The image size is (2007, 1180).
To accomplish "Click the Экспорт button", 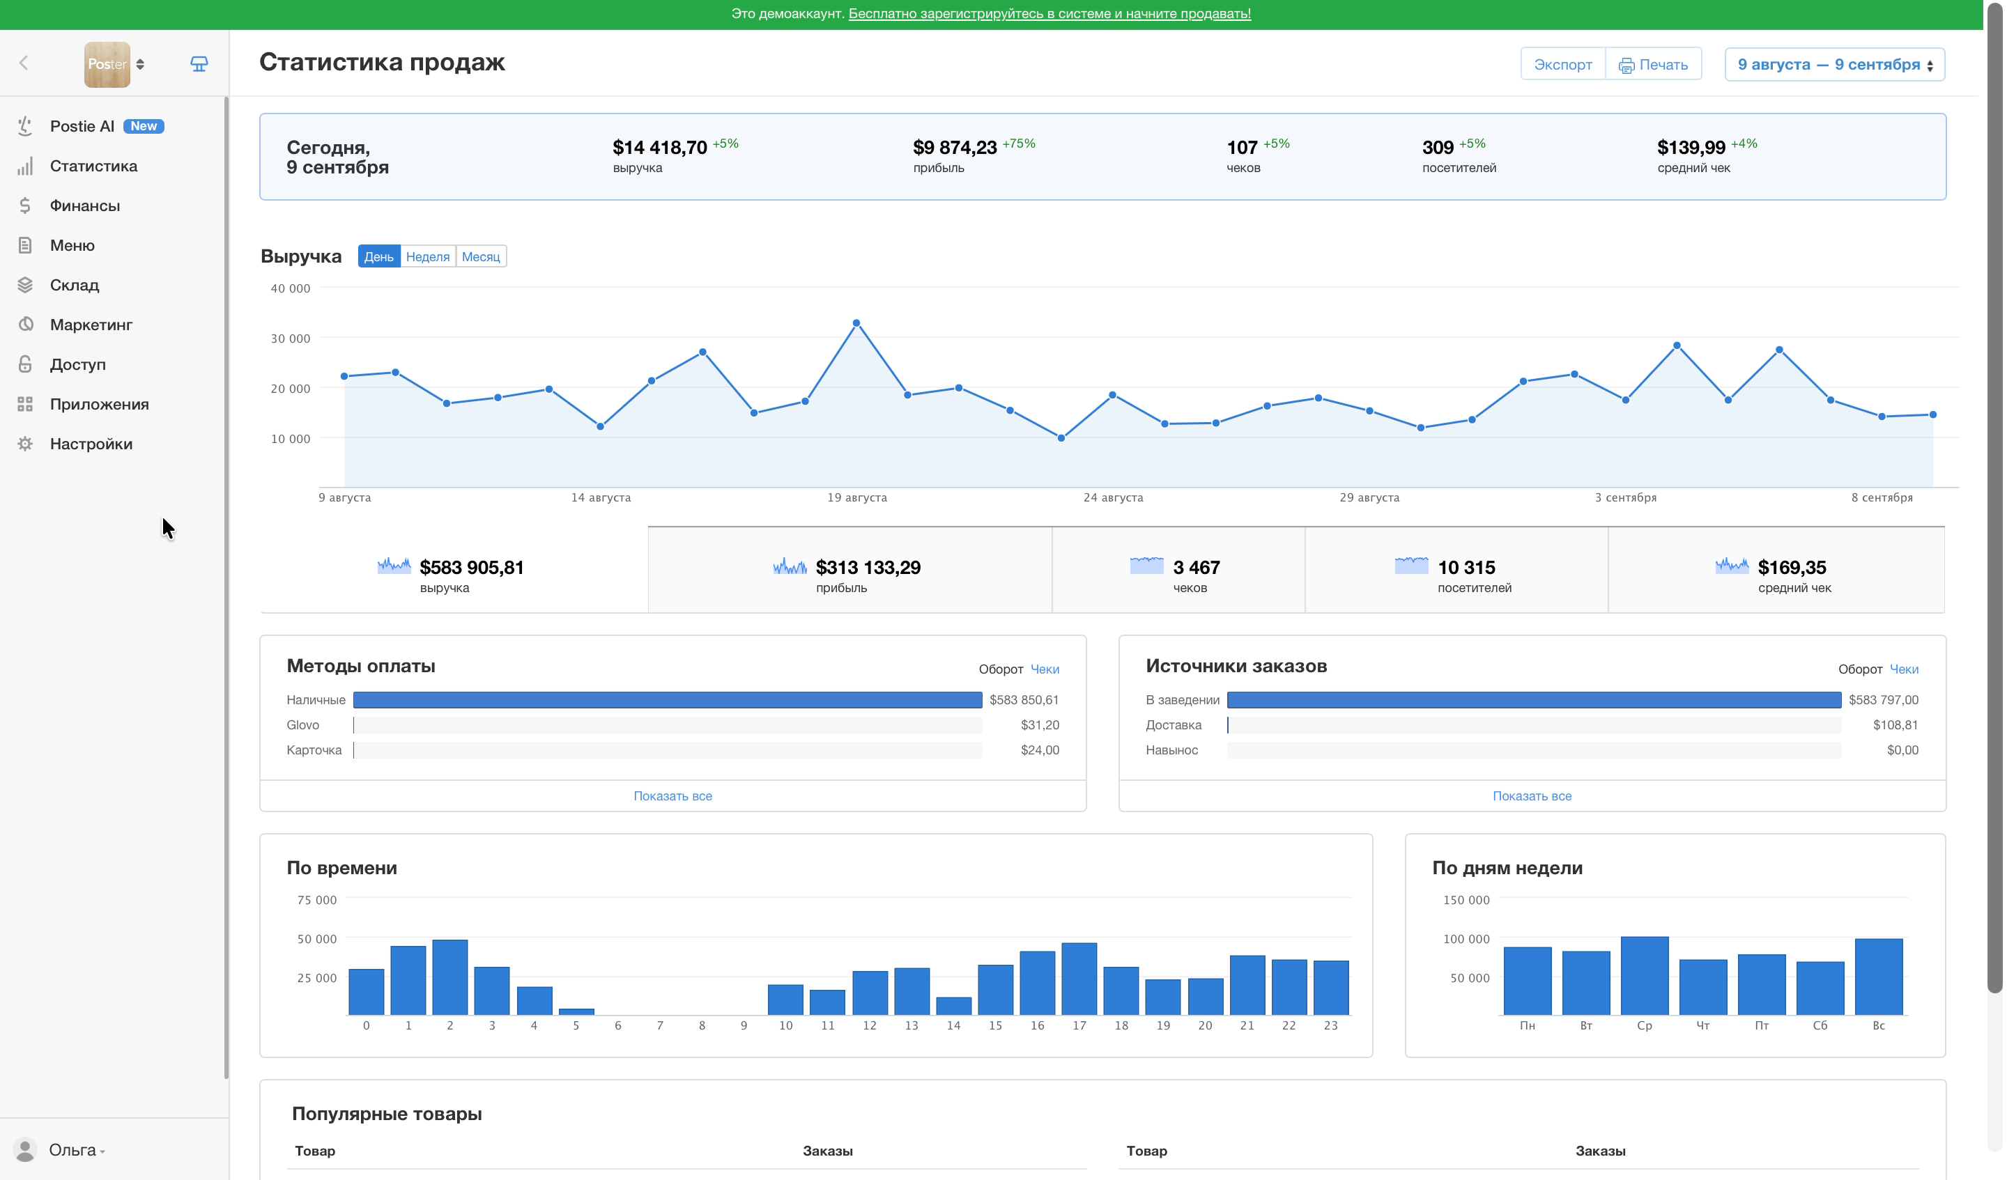I will coord(1562,65).
